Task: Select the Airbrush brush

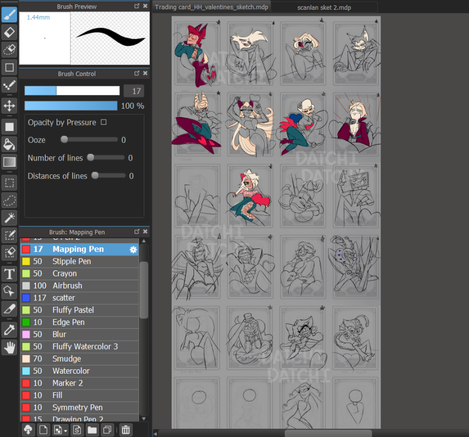Action: click(x=79, y=286)
